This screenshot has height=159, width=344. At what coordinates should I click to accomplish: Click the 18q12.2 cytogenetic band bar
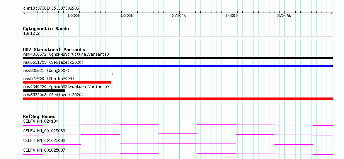coord(178,38)
